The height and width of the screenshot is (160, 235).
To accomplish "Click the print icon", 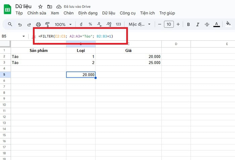I will pos(38,24).
